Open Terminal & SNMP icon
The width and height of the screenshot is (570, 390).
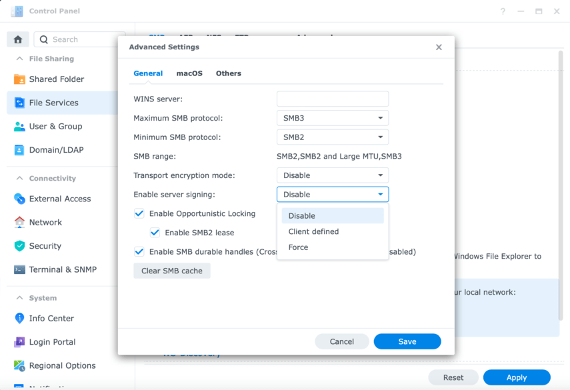click(x=19, y=269)
